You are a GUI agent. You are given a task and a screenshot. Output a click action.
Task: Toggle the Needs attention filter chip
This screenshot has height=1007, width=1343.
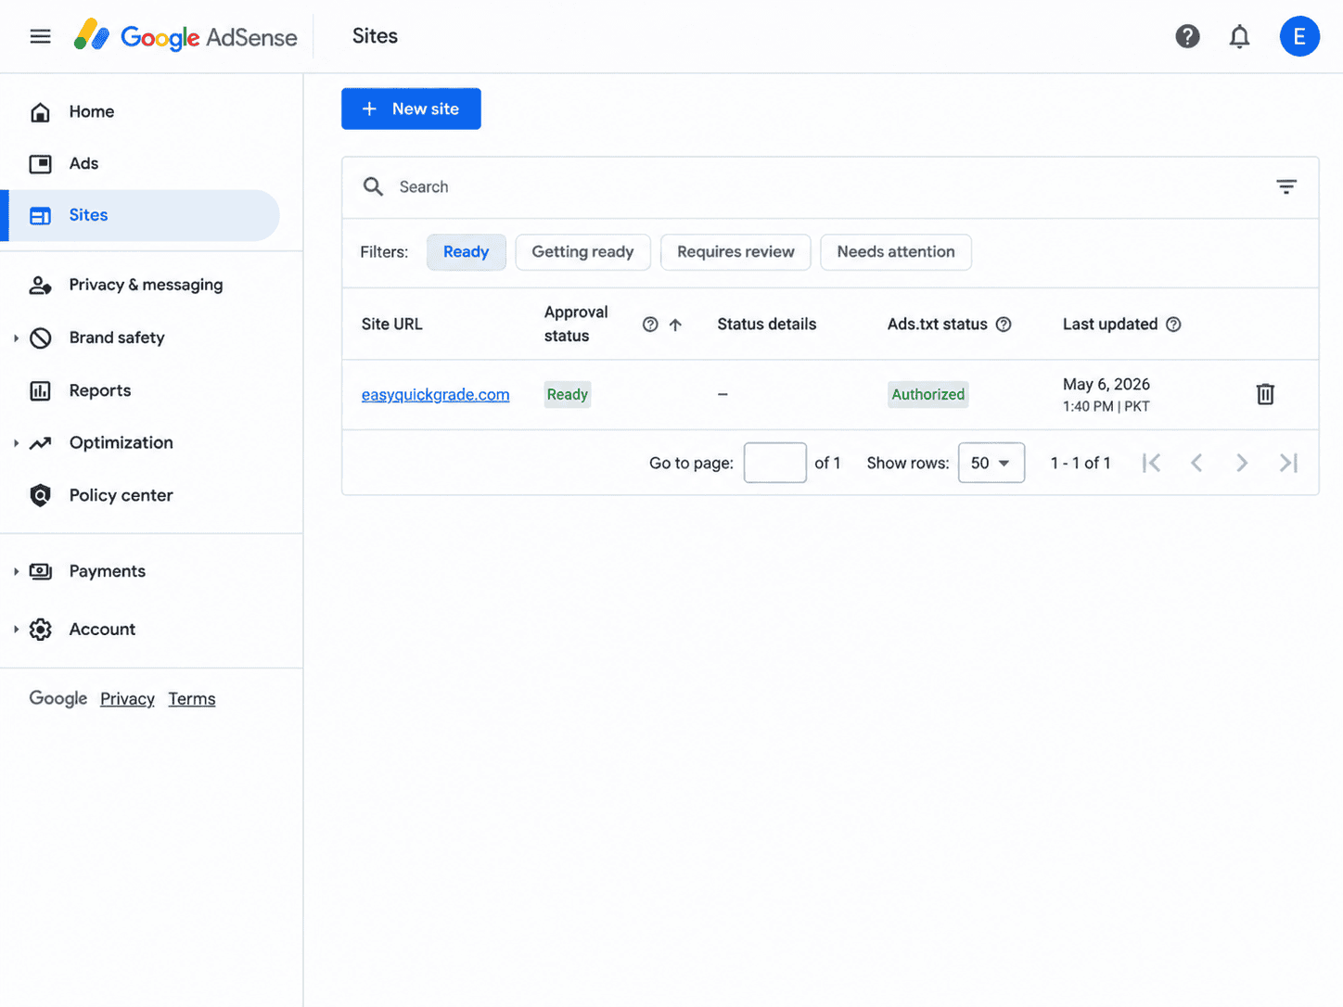(x=896, y=252)
